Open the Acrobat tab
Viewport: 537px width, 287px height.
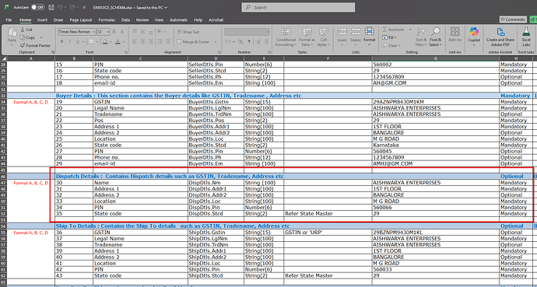(216, 20)
